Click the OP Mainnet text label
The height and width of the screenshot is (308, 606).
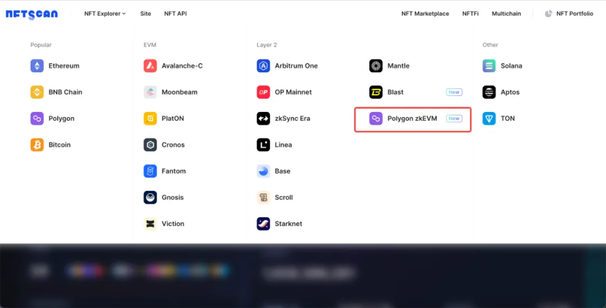click(x=293, y=92)
